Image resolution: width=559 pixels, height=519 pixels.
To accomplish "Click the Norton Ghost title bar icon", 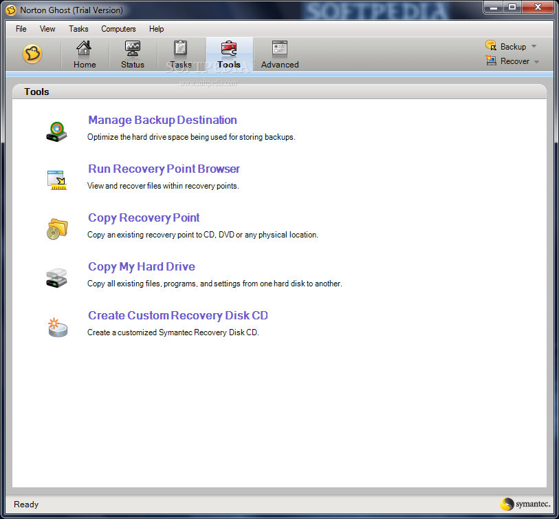I will tap(11, 10).
